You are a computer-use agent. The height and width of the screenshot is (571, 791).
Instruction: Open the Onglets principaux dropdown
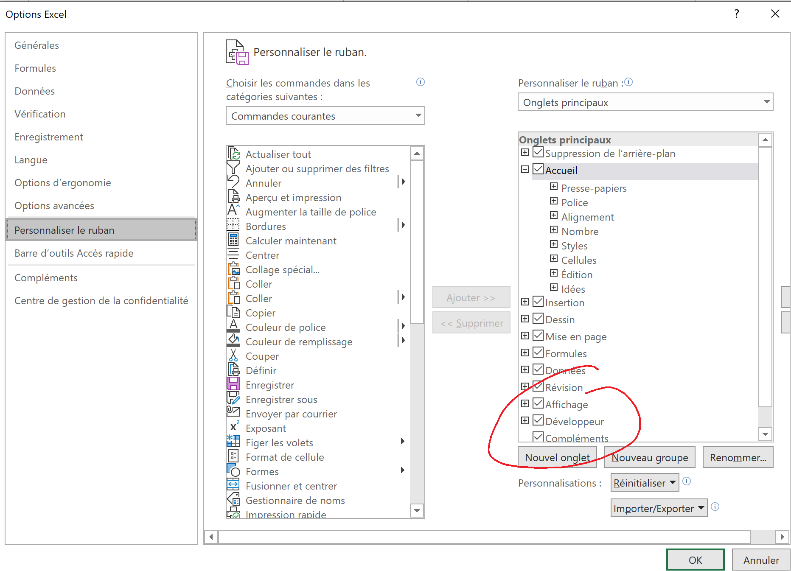[645, 102]
